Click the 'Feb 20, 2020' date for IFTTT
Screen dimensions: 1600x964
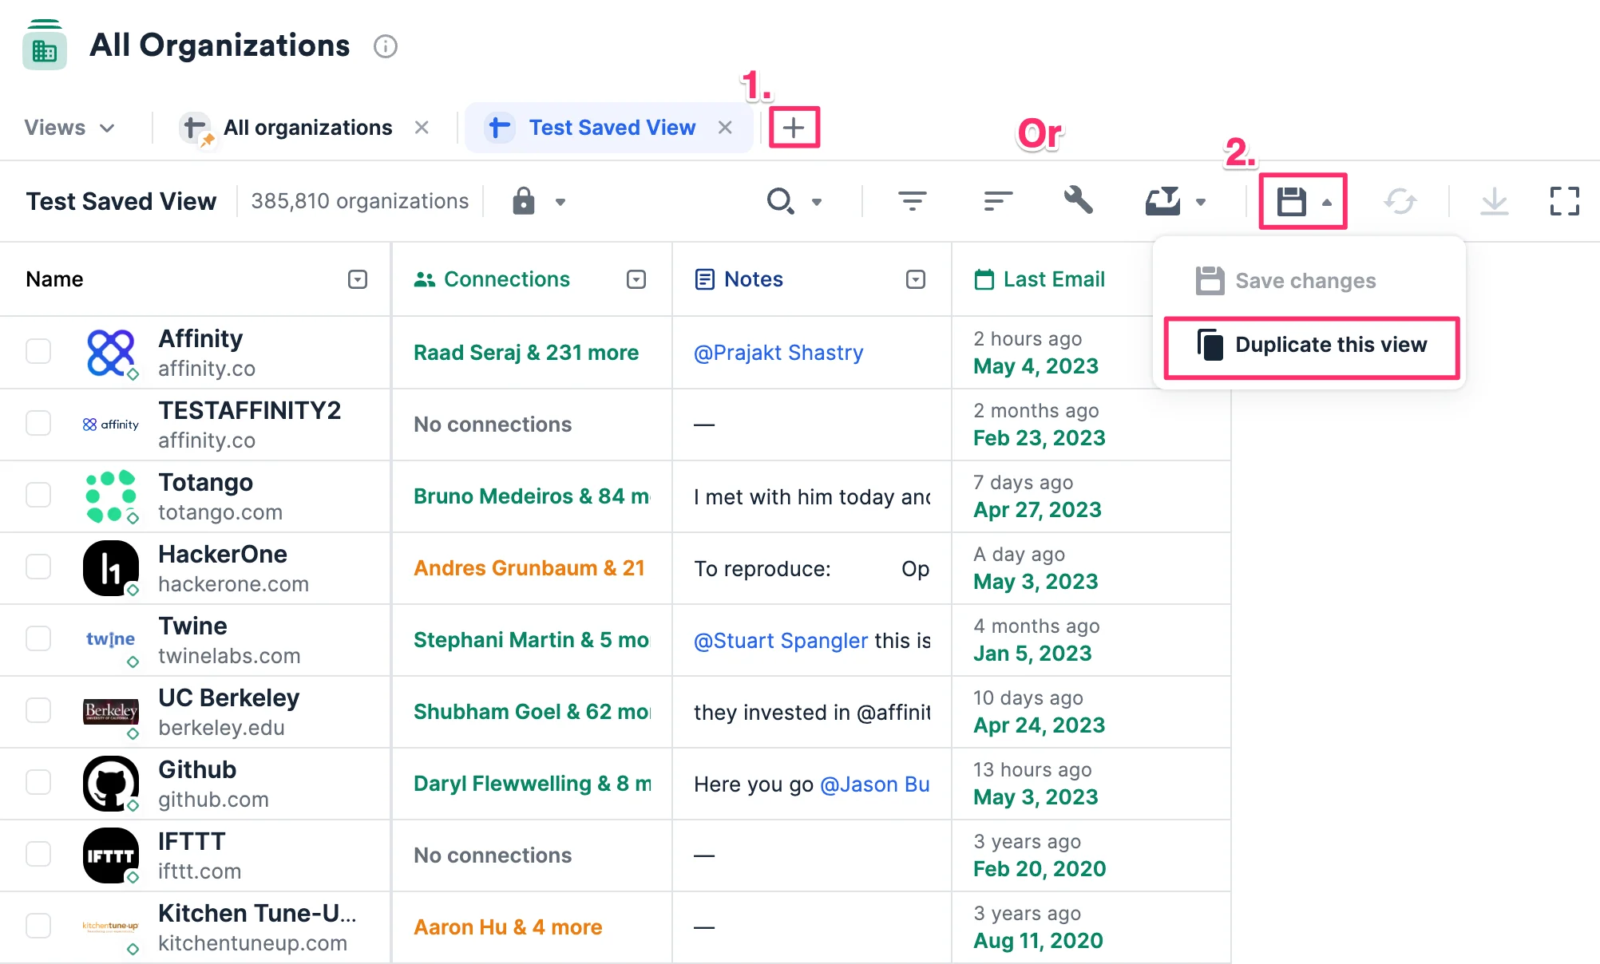click(x=1040, y=869)
